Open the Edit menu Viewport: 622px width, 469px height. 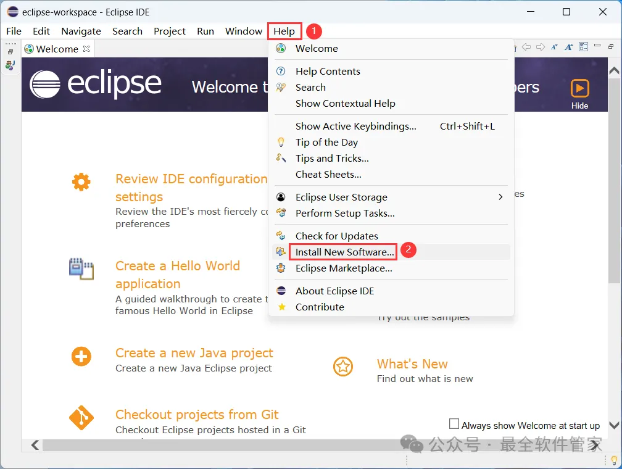tap(41, 31)
